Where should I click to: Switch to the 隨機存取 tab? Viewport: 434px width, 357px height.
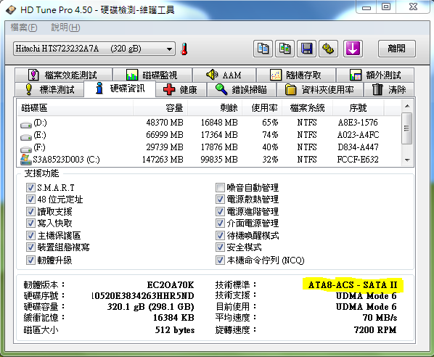[296, 75]
